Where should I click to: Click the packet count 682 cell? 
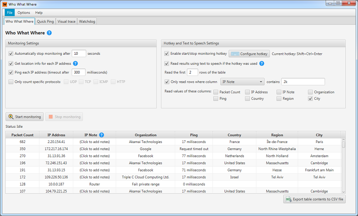click(22, 142)
